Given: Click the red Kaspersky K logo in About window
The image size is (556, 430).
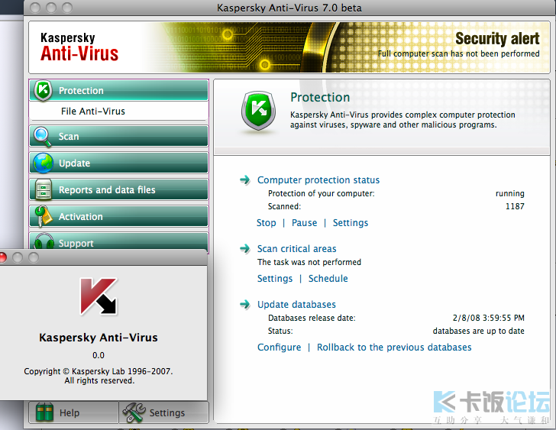Looking at the screenshot, I should 99,296.
